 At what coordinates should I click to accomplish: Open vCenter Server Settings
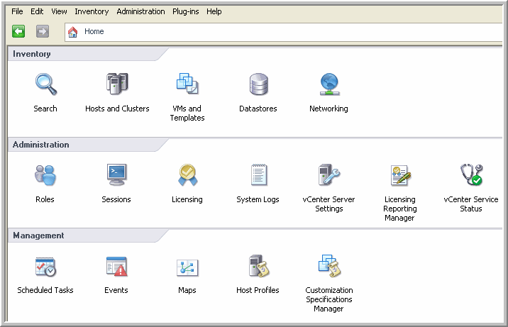[328, 175]
